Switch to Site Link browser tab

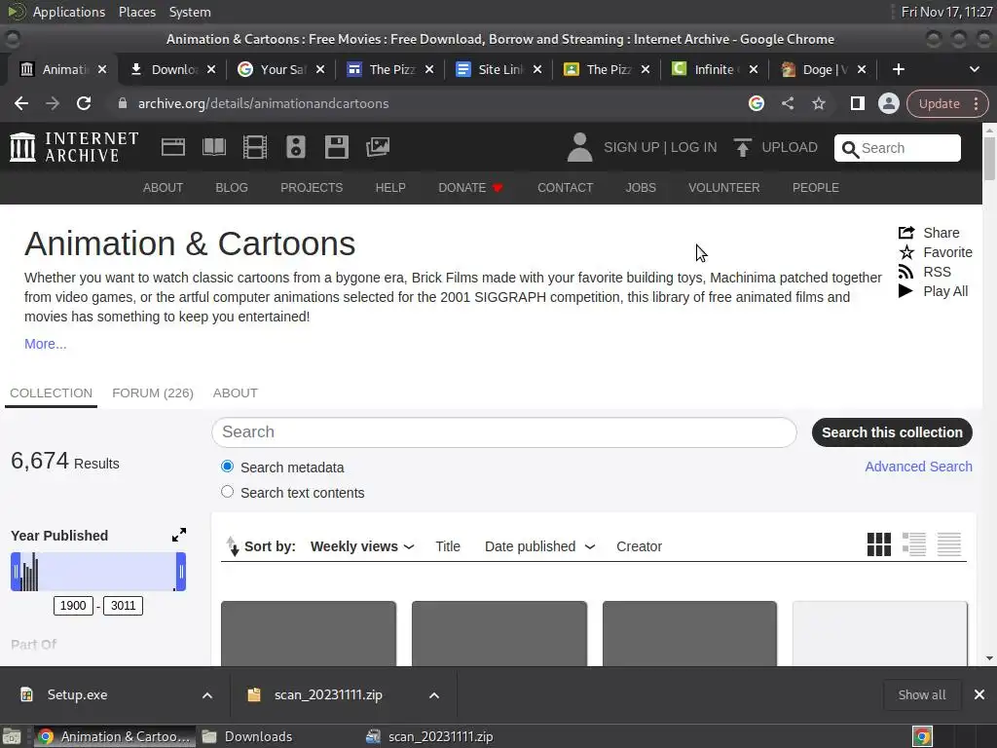(x=499, y=69)
